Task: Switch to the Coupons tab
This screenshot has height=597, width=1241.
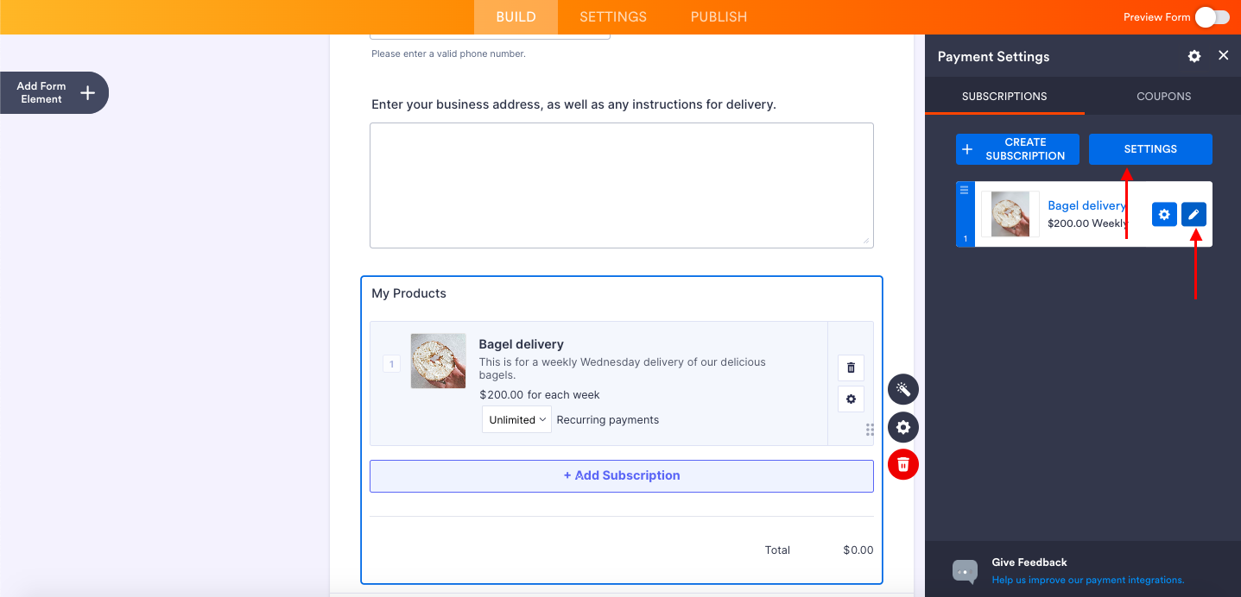Action: (1163, 97)
